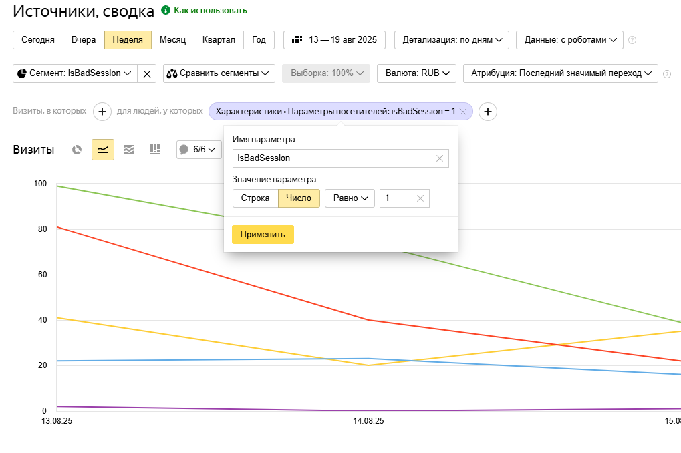Expand the Валюта: RUB dropdown
The width and height of the screenshot is (681, 453).
[x=416, y=73]
